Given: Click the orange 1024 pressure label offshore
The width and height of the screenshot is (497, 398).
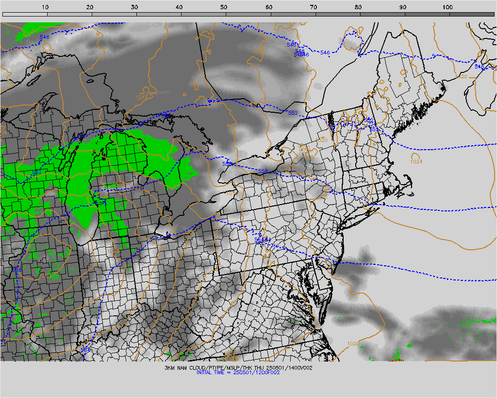Looking at the screenshot, I should pos(416,161).
